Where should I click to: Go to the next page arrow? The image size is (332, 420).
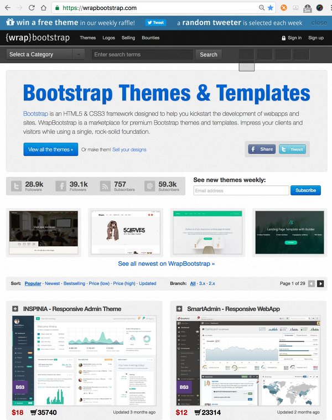(x=320, y=284)
